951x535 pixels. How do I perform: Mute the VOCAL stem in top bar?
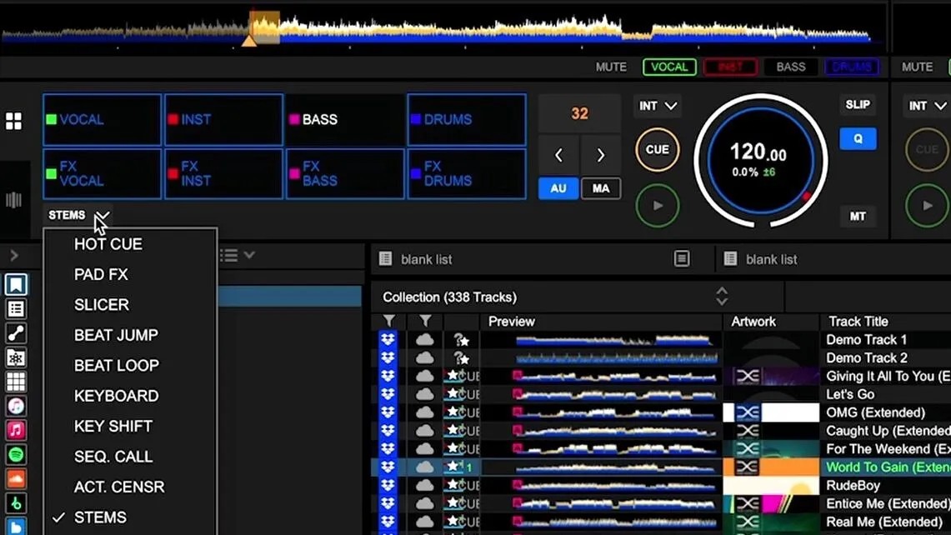(669, 67)
